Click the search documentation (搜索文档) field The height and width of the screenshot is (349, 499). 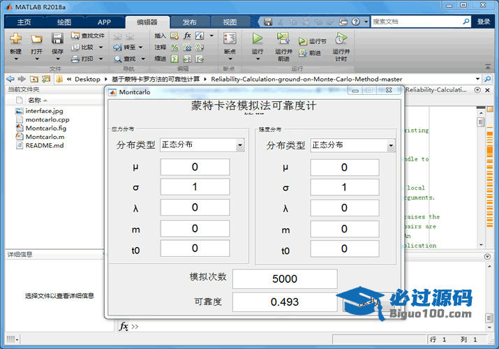(x=416, y=22)
